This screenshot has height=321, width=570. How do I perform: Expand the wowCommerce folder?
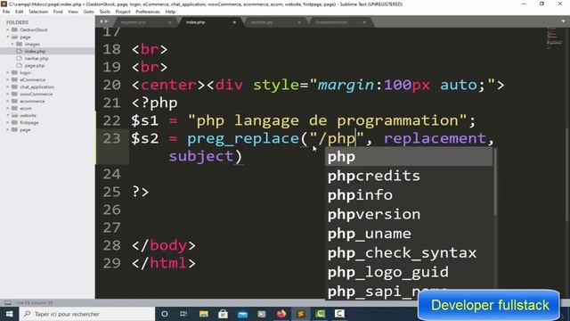pyautogui.click(x=8, y=94)
